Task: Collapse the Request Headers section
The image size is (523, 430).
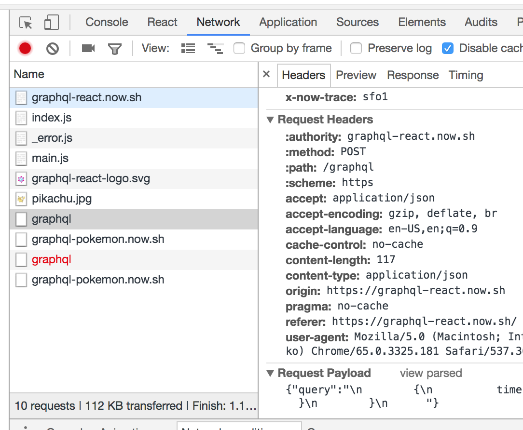Action: (x=271, y=119)
